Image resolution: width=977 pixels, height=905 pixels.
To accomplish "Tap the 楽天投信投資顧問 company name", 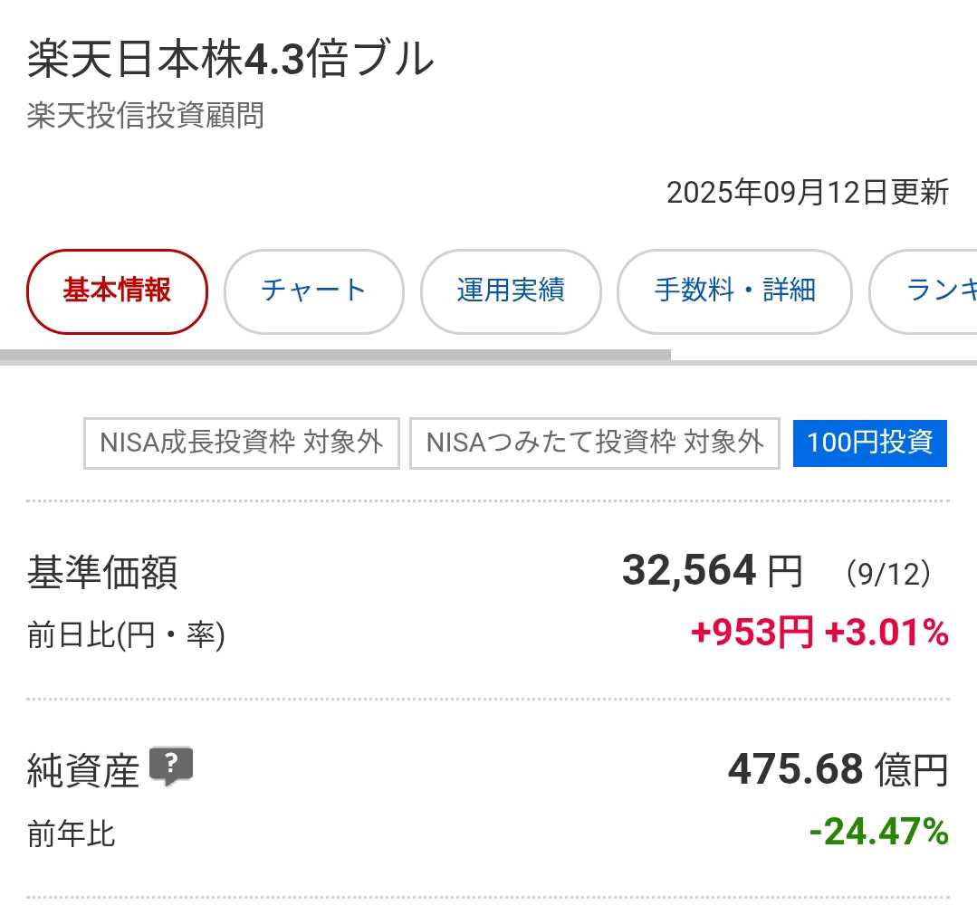I will (x=146, y=116).
